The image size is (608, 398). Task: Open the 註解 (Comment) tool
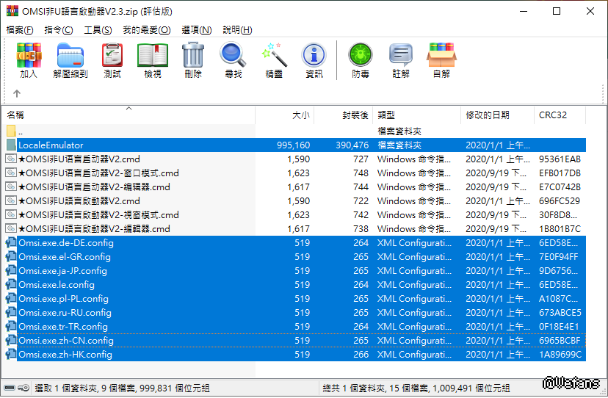coord(401,60)
